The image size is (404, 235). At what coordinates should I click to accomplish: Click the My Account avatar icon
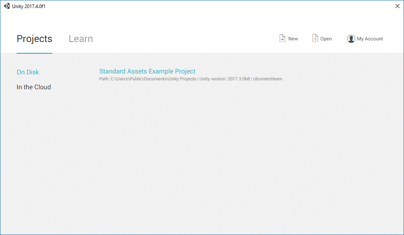click(351, 39)
